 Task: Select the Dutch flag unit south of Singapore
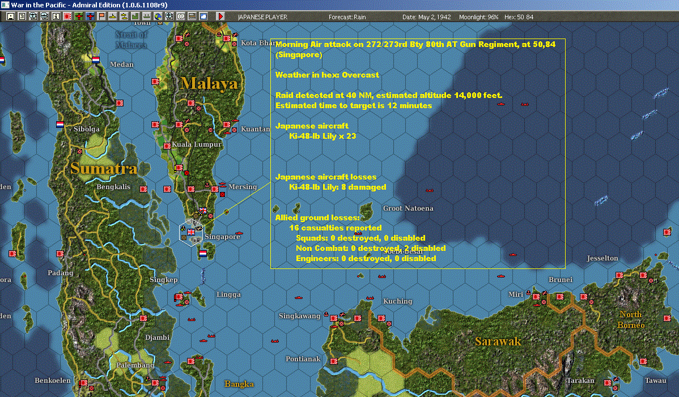point(203,253)
